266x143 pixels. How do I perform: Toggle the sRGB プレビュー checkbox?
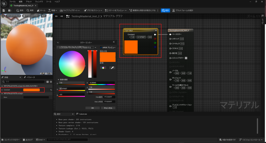click(101, 48)
